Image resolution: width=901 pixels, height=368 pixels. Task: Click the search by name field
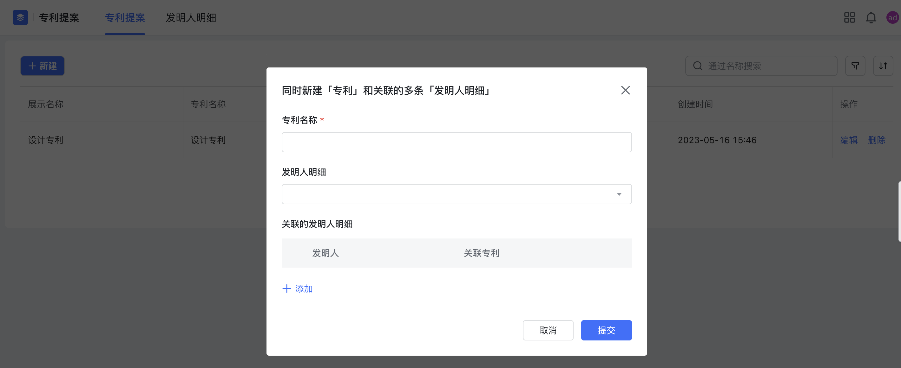(761, 66)
